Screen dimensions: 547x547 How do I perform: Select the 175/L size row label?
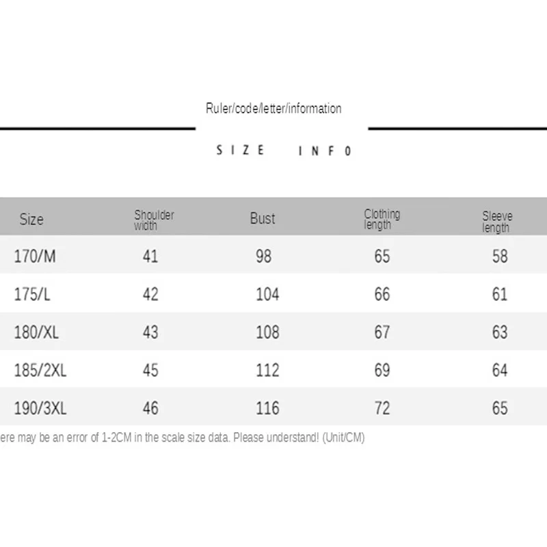(32, 294)
